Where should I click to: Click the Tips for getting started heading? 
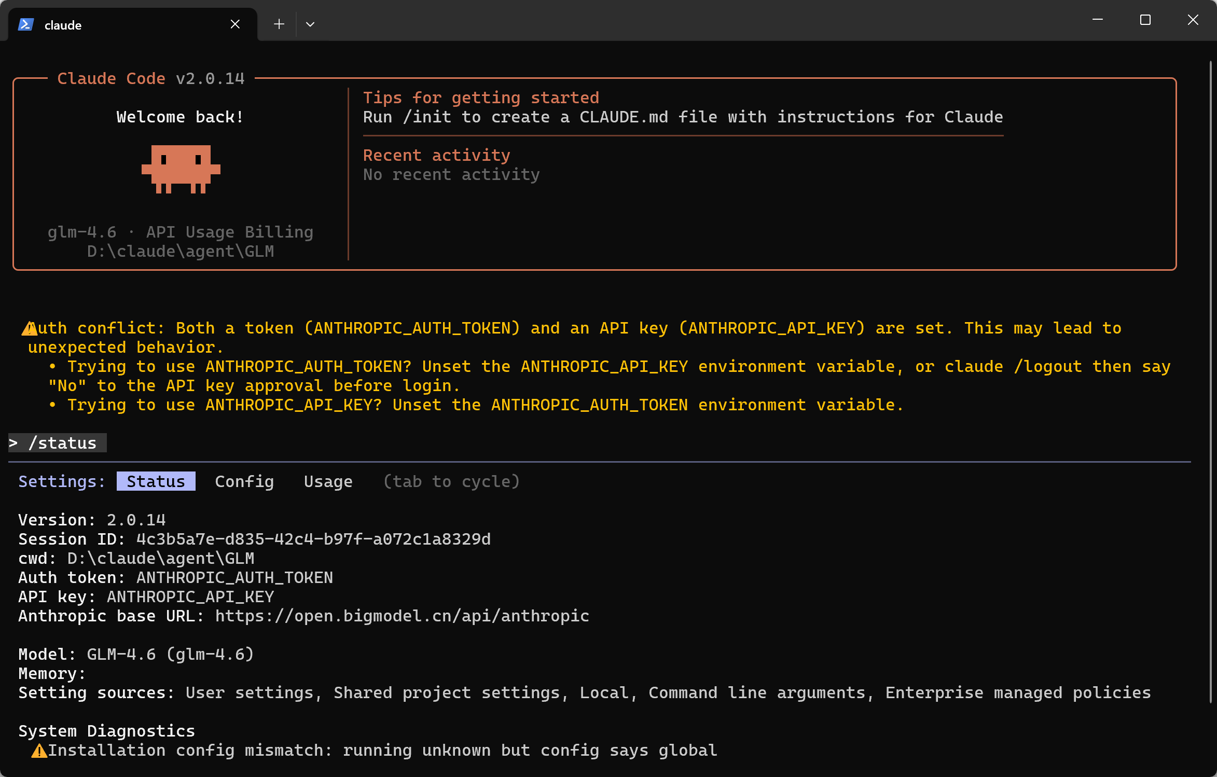(x=481, y=98)
